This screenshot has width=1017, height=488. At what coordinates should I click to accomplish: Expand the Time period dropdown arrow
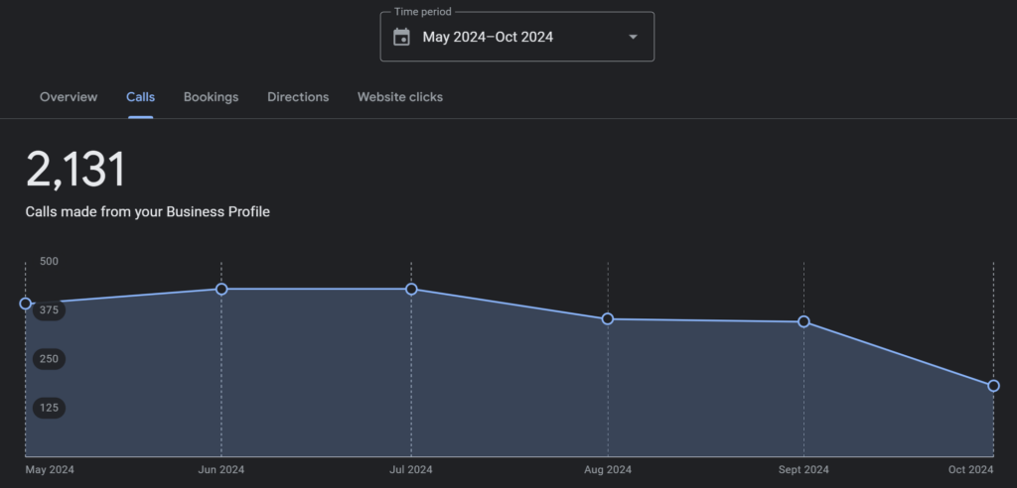point(634,37)
